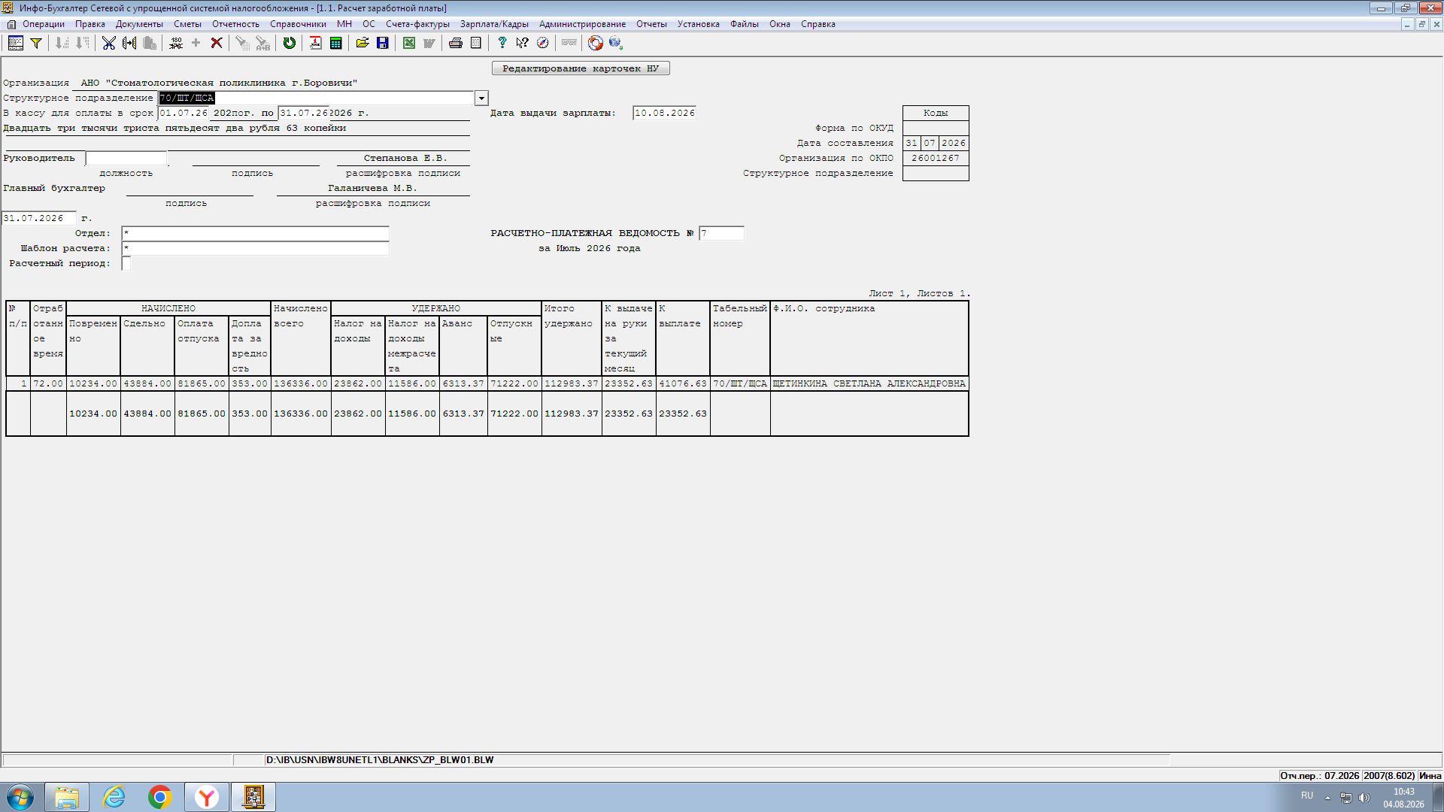Viewport: 1444px width, 812px height.
Task: Open the Администрирование menu
Action: [582, 24]
